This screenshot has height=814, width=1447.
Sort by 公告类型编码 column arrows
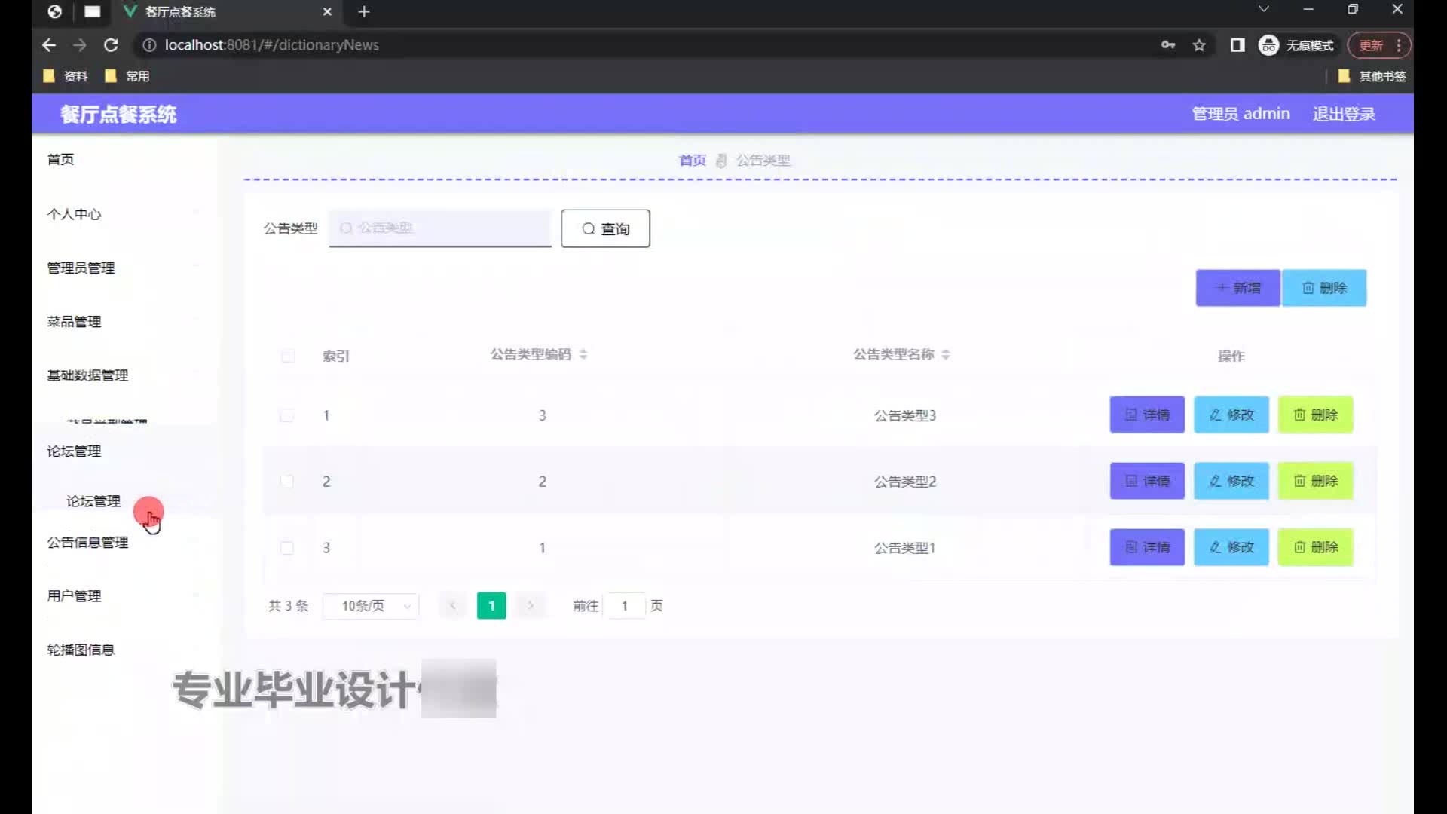point(583,354)
